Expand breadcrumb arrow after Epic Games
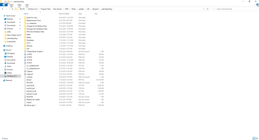 [63, 9]
